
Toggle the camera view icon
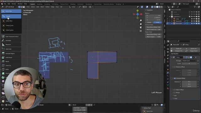(x=141, y=27)
